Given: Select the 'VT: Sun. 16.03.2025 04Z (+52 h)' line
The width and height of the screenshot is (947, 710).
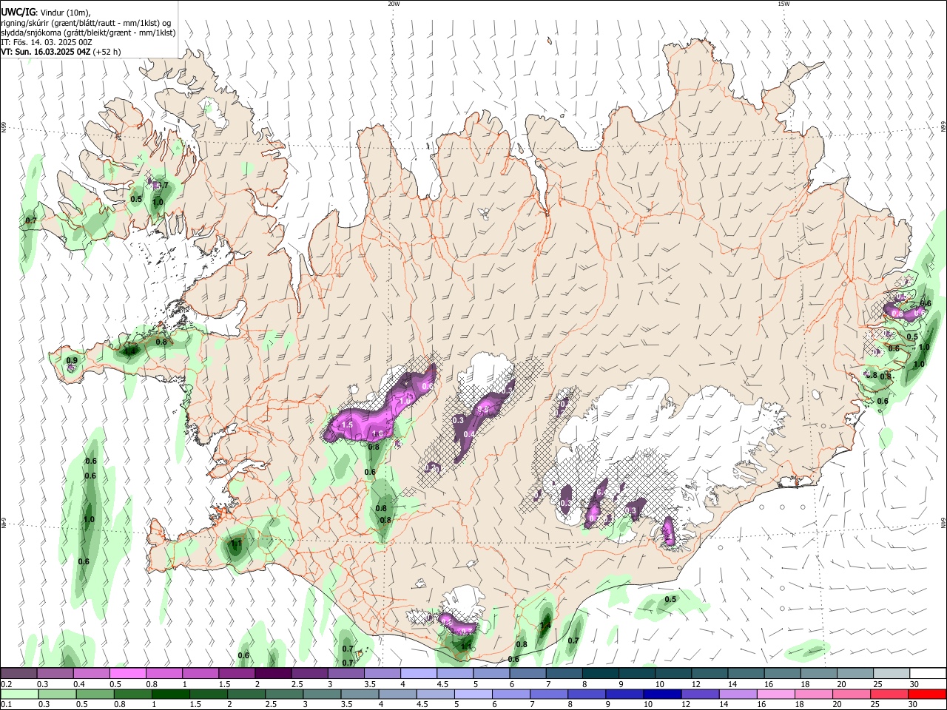Looking at the screenshot, I should (61, 52).
